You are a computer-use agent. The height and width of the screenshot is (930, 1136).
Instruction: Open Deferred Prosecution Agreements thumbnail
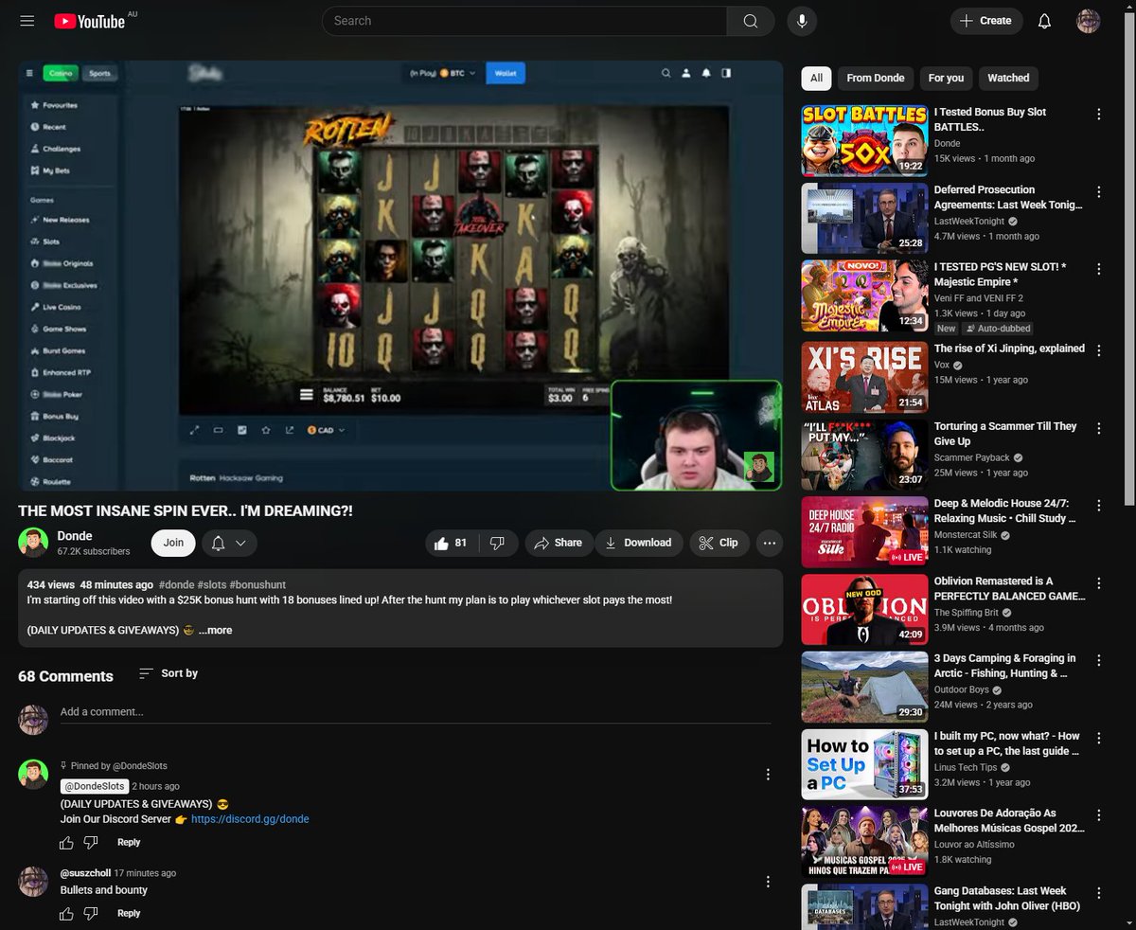(x=864, y=218)
